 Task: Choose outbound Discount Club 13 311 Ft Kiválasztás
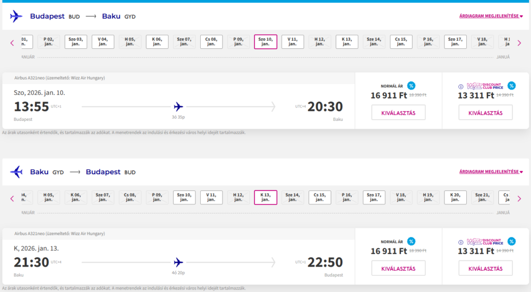(485, 113)
